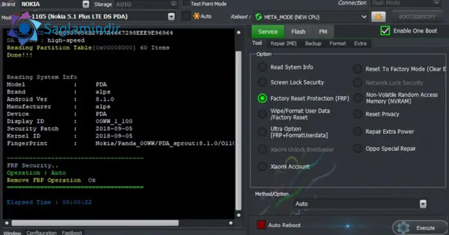449x235 pixels.
Task: Click the Operation : Auto log line
Action: tap(36, 173)
